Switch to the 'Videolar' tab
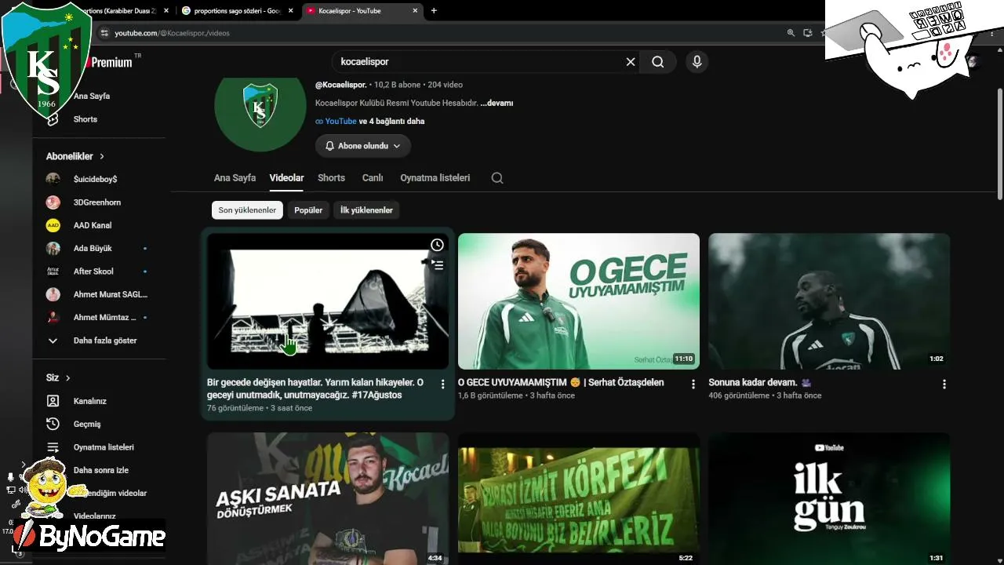This screenshot has height=565, width=1004. pos(286,178)
